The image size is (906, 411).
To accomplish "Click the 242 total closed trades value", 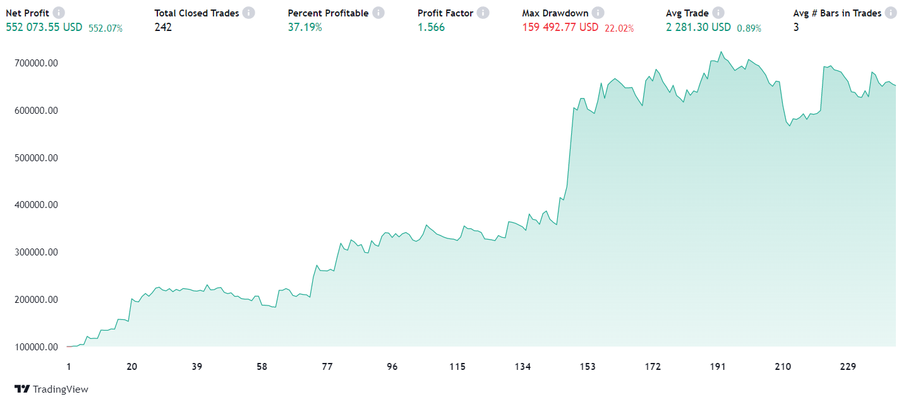I will (163, 27).
